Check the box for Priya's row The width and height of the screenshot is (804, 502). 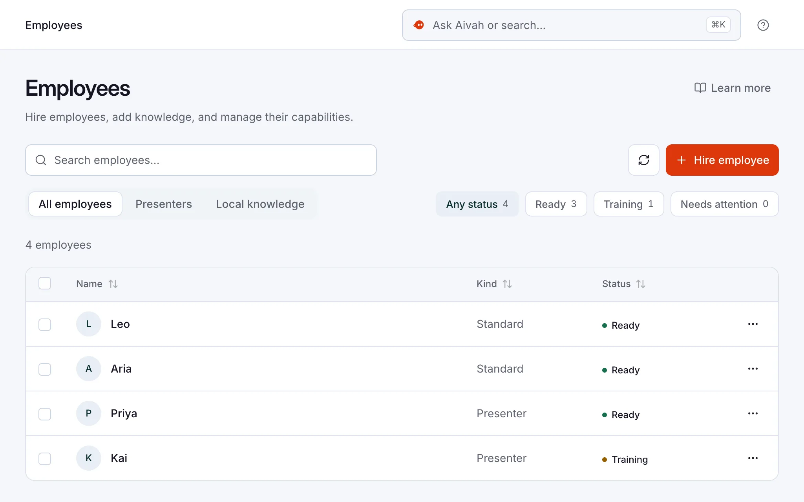coord(45,414)
